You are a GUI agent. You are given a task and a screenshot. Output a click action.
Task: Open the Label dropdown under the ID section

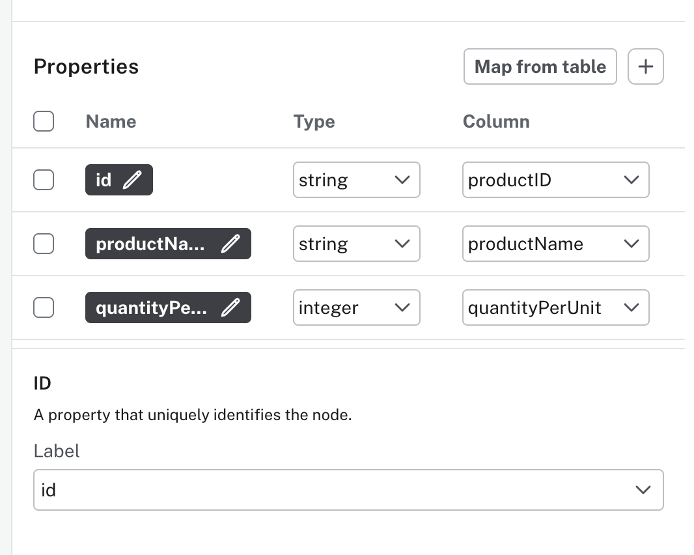coord(348,490)
